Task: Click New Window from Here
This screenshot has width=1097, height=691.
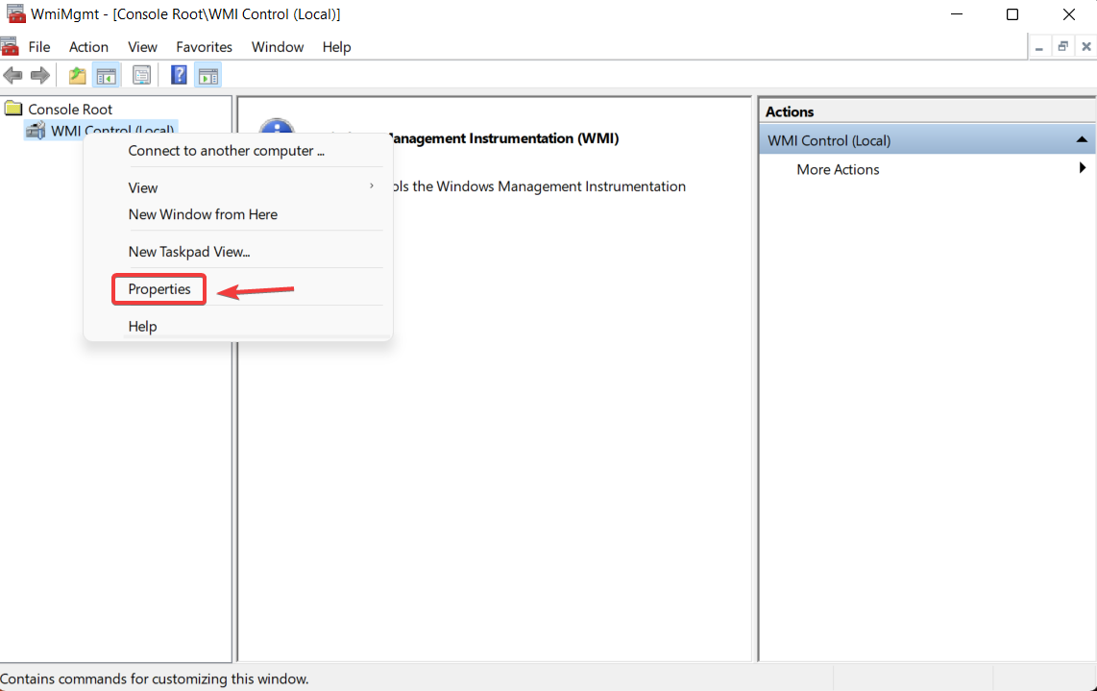Action: click(x=203, y=214)
